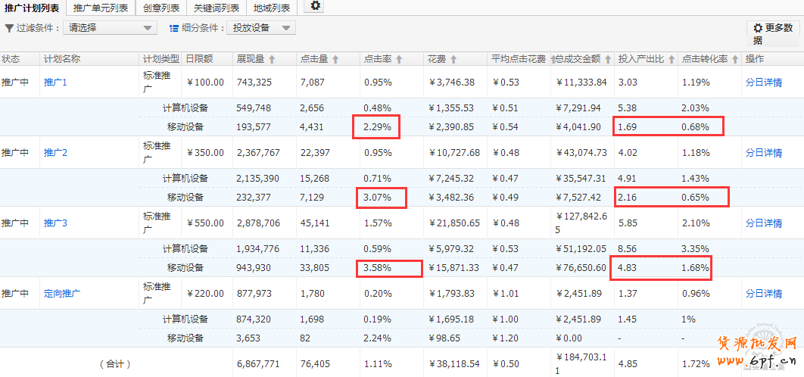Open the 定向推广 campaign link
Viewport: 804px width, 377px height.
pos(62,293)
